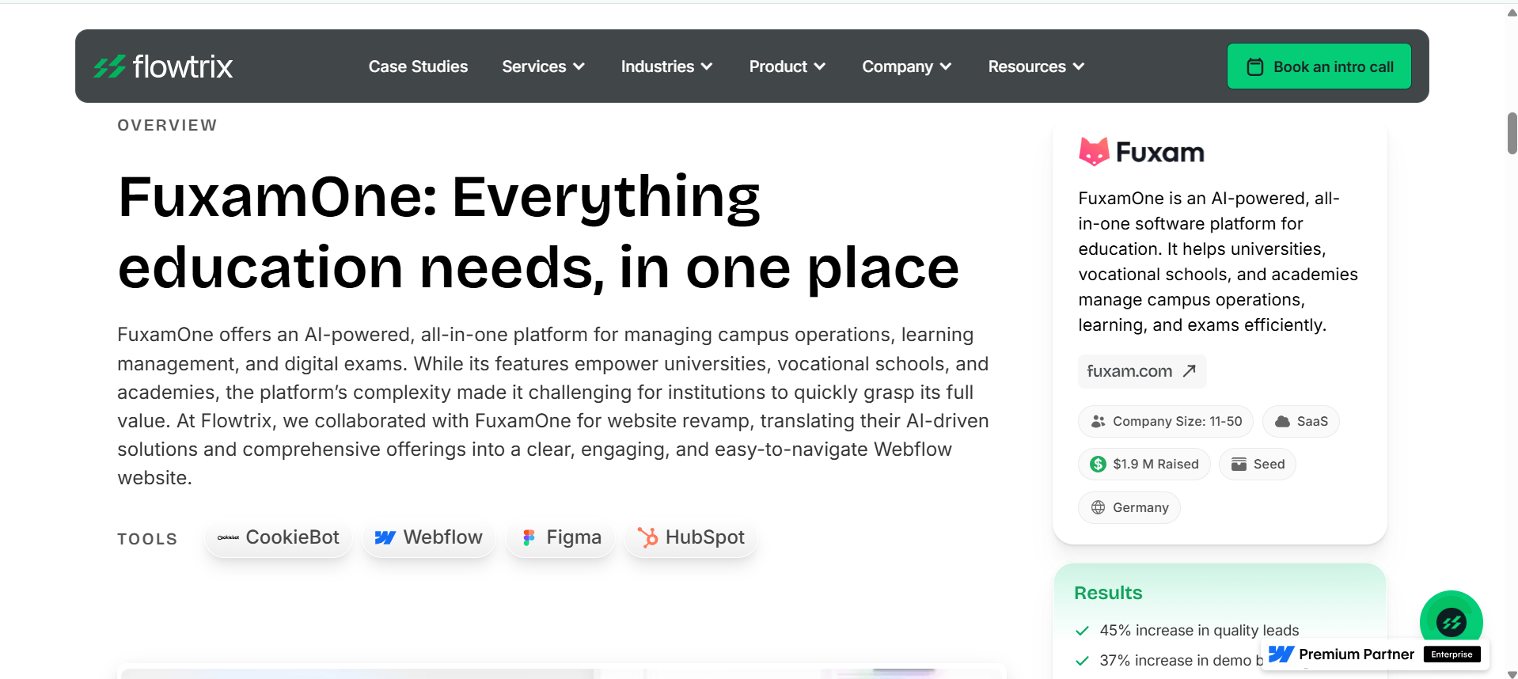Visit the fuxam.com link
The width and height of the screenshot is (1518, 679).
[1141, 371]
